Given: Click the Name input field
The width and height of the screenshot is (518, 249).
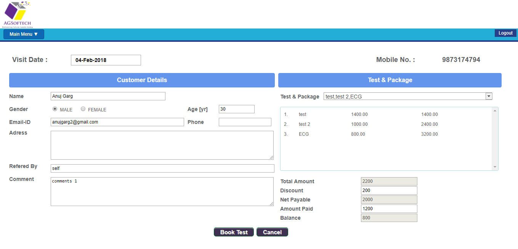Looking at the screenshot, I should tap(108, 96).
